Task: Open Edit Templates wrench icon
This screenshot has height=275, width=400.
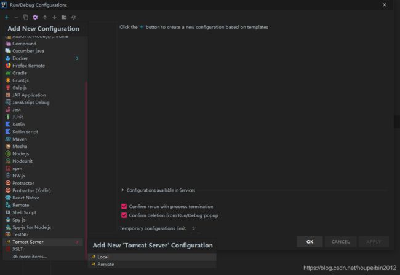Action: coord(35,17)
